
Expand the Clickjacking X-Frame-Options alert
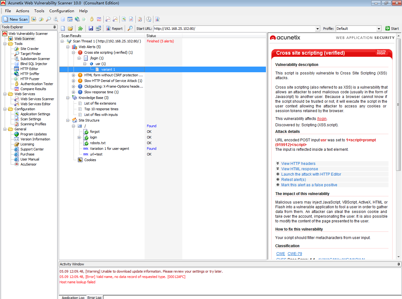(74, 86)
